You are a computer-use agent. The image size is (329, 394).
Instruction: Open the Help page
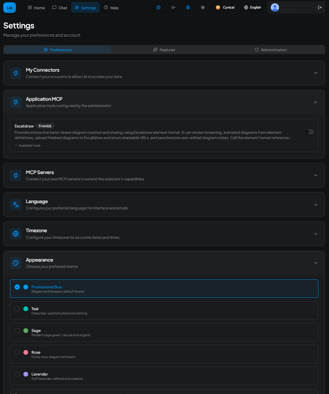(111, 7)
